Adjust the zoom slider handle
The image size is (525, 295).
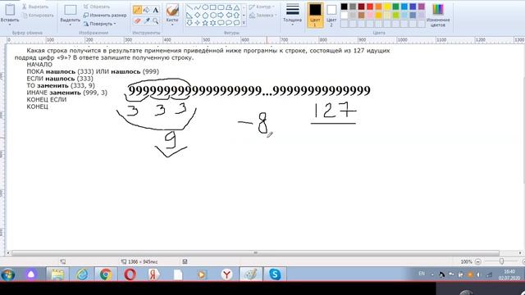501,261
